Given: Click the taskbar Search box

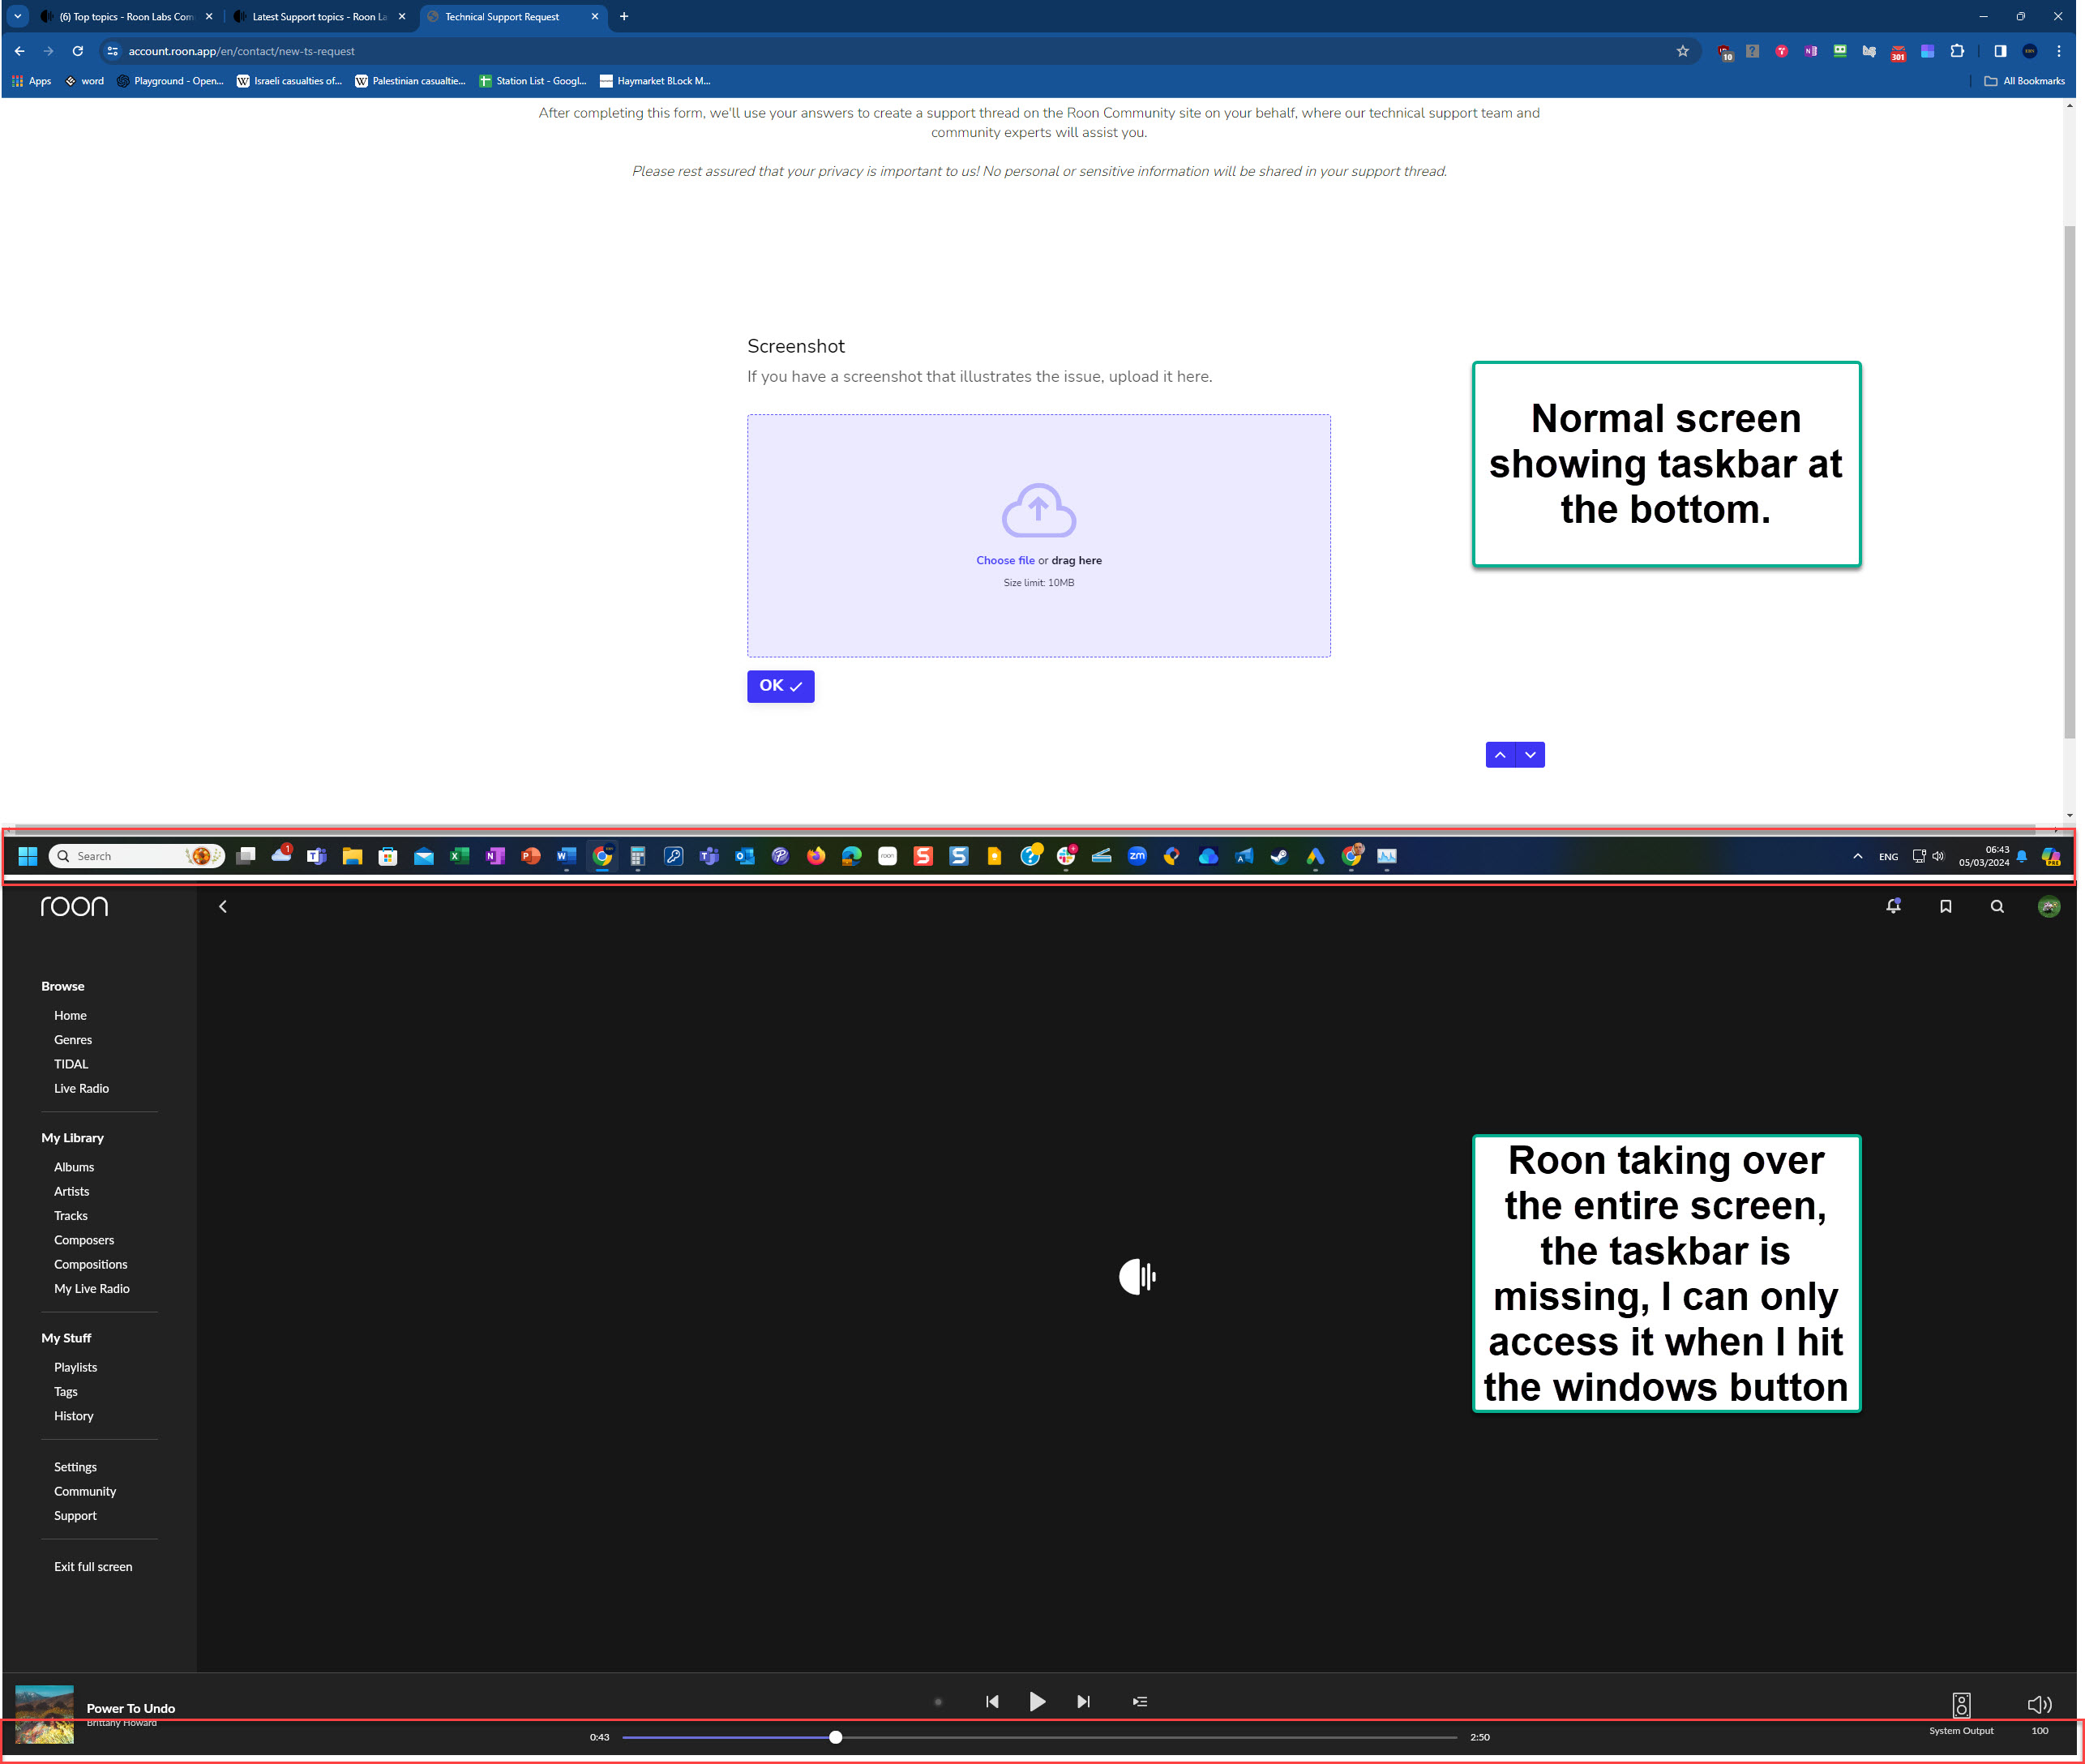Looking at the screenshot, I should (136, 856).
